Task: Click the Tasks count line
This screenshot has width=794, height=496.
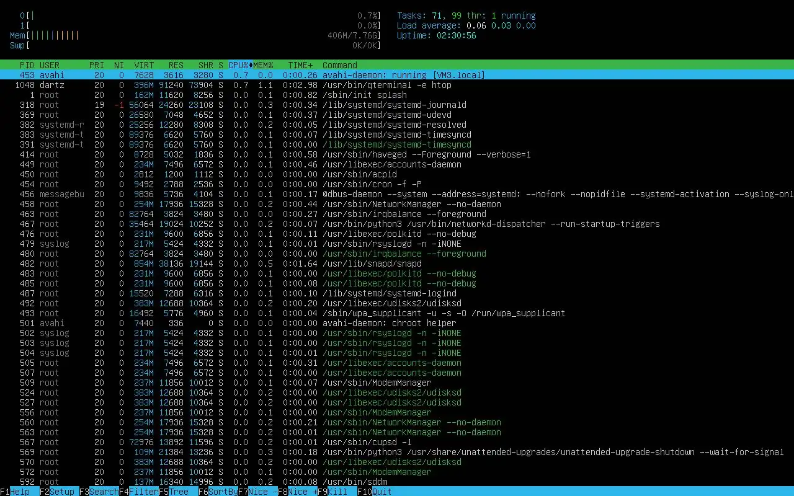Action: (466, 15)
